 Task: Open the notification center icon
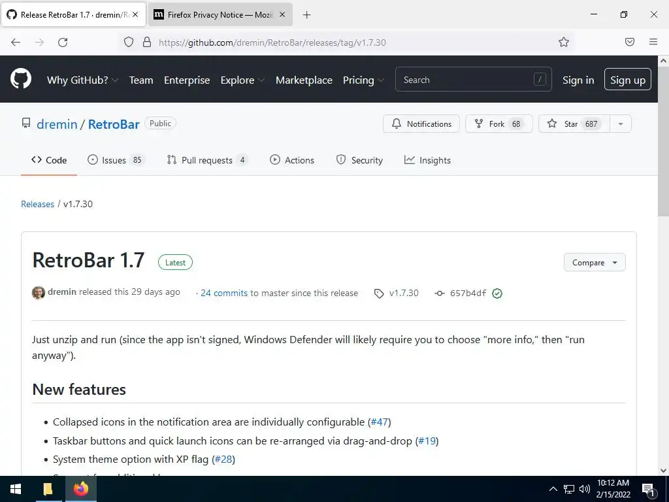coord(648,490)
